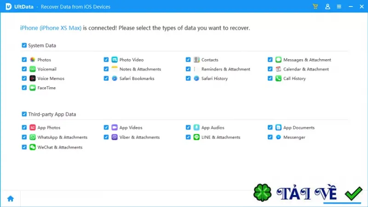Click the Contacts icon
This screenshot has width=368, height=207.
tap(196, 60)
